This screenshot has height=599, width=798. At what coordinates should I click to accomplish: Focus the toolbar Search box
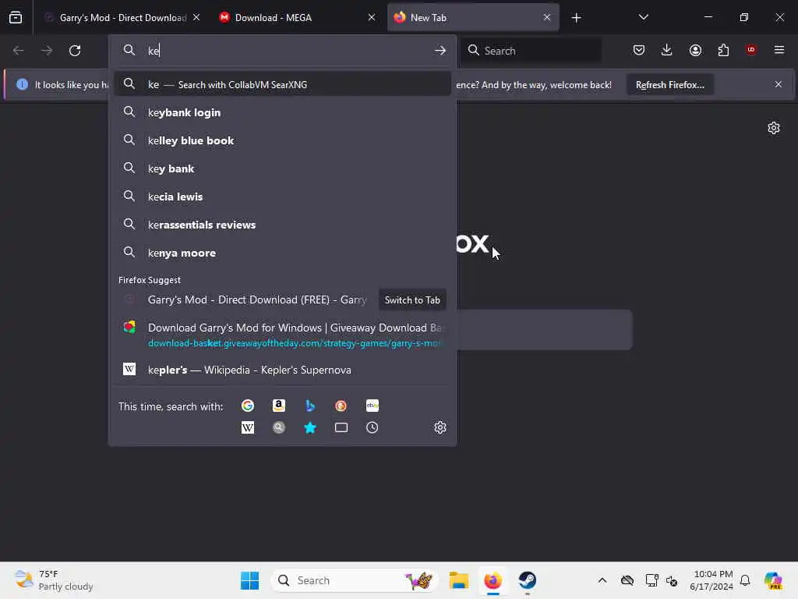tap(531, 51)
